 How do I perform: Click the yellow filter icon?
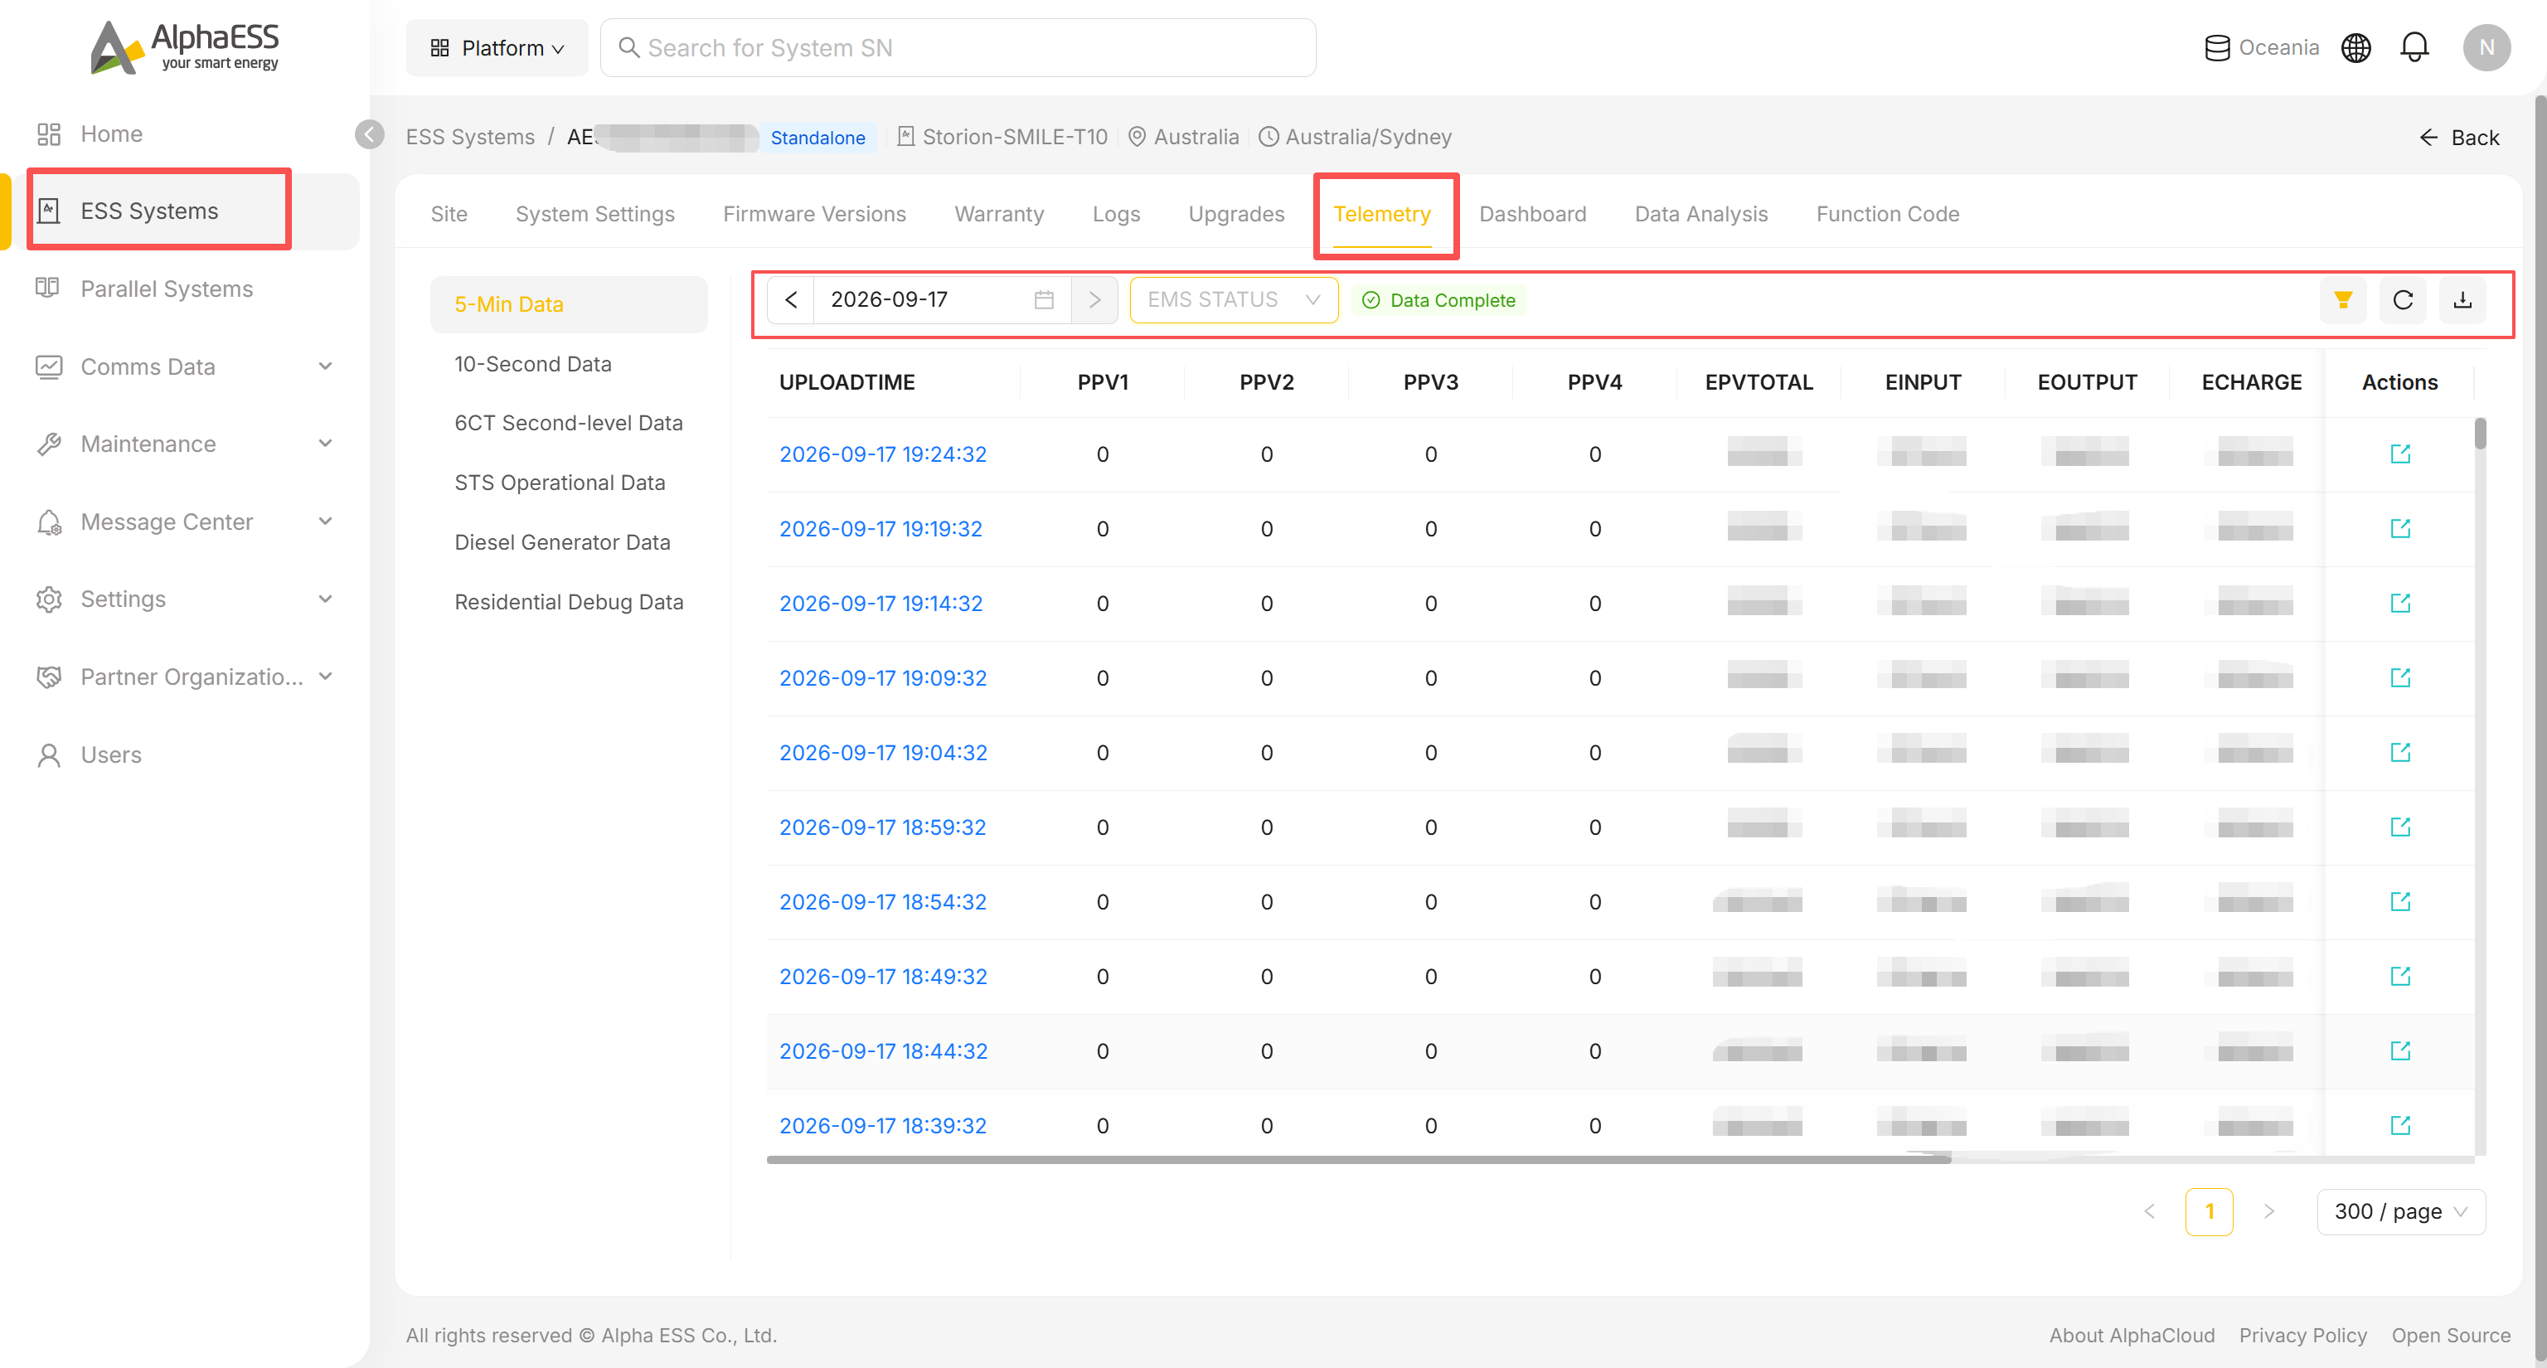click(x=2342, y=299)
